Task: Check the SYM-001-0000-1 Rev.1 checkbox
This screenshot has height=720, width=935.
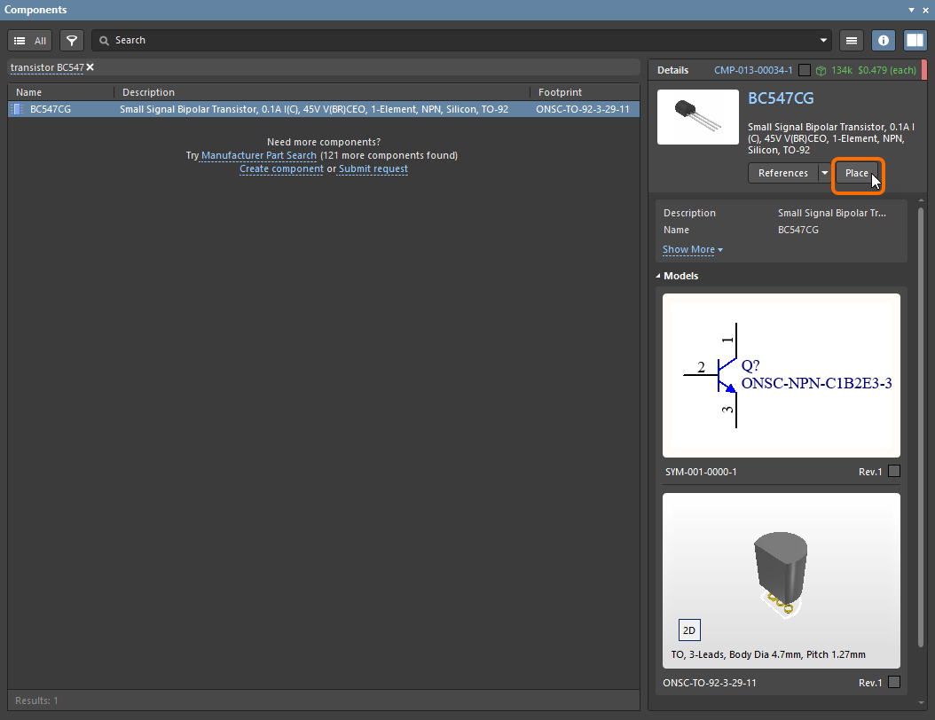Action: click(x=893, y=472)
